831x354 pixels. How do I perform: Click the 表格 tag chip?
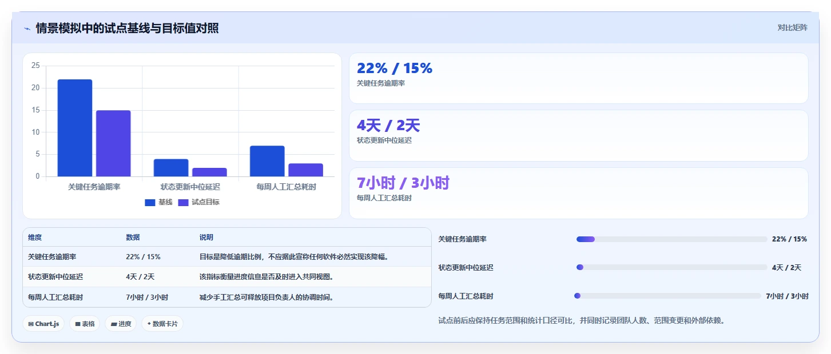pyautogui.click(x=85, y=324)
